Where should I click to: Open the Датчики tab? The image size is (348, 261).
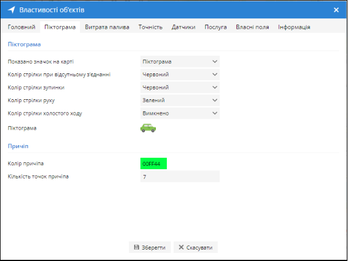click(183, 27)
